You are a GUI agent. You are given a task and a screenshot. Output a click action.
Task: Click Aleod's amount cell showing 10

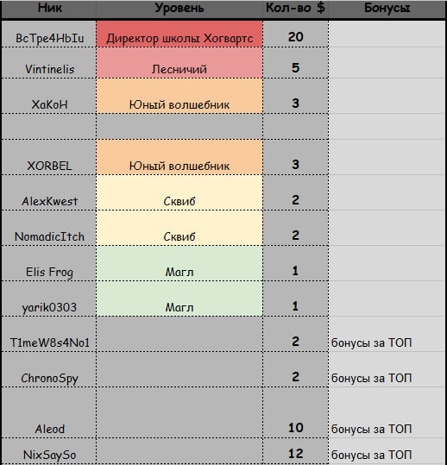coord(295,412)
